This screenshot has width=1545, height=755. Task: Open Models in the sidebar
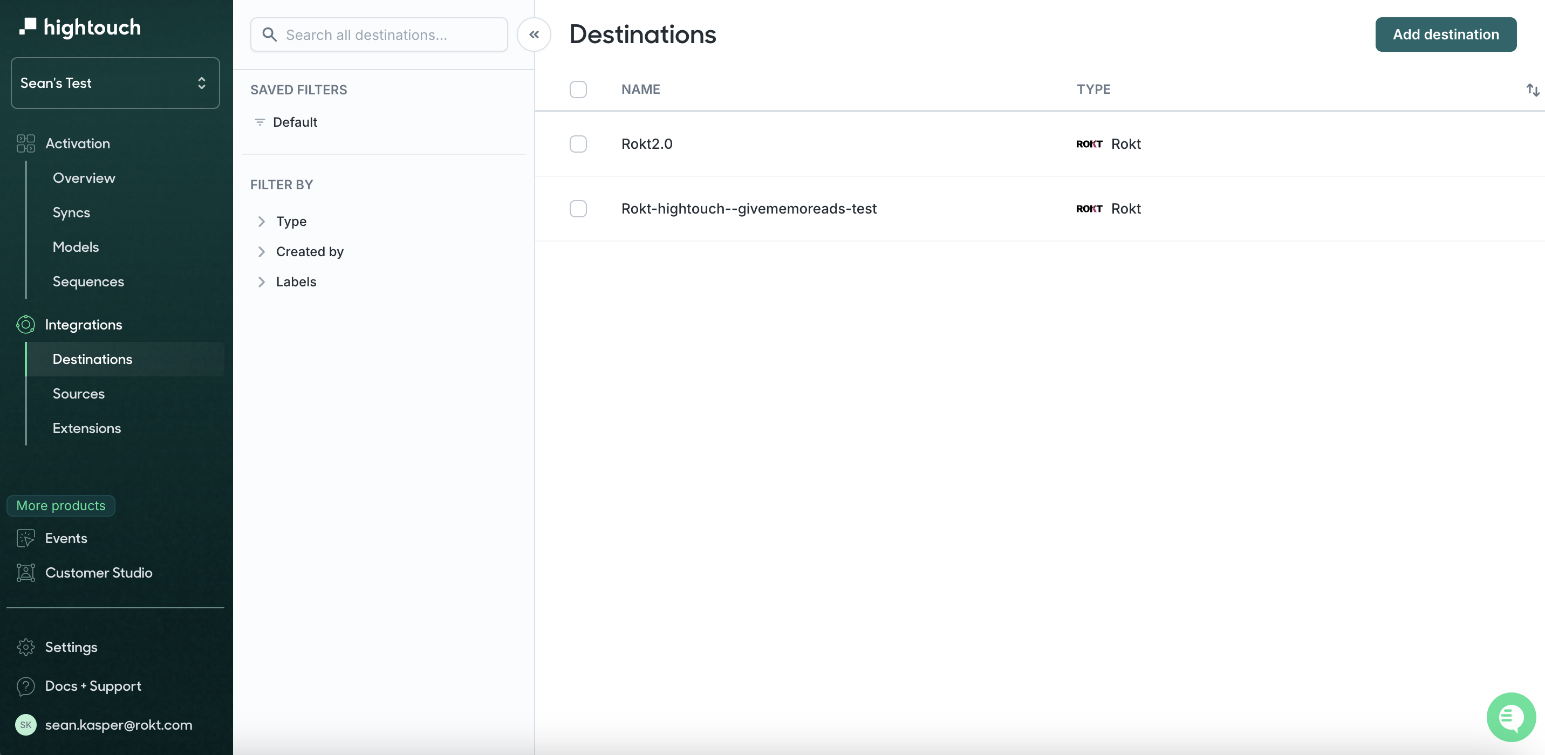76,247
